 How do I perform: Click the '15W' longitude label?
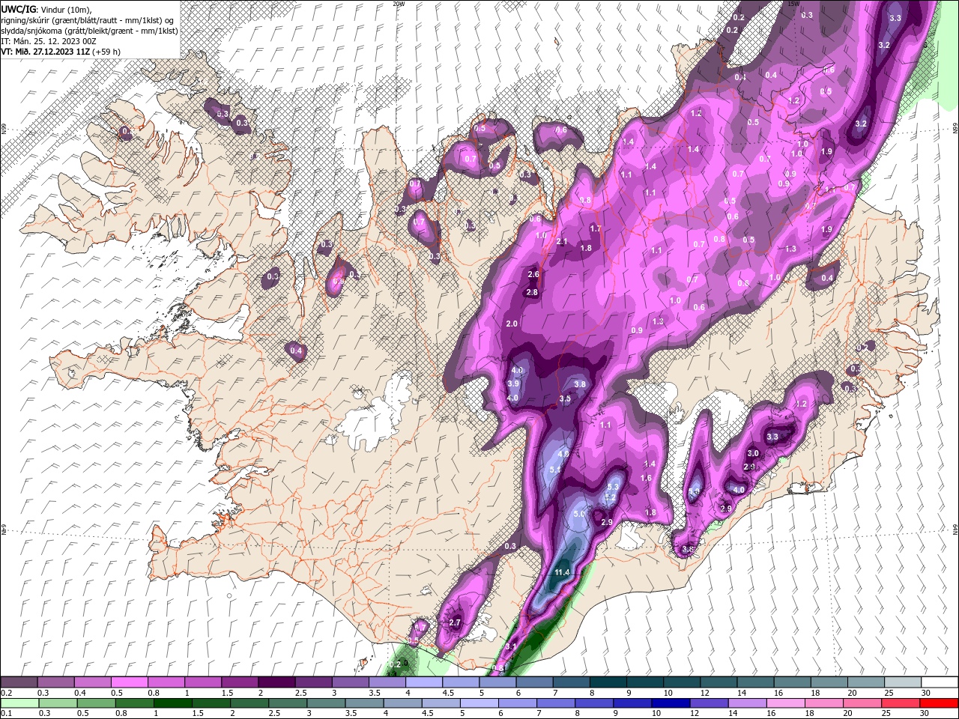click(x=794, y=3)
